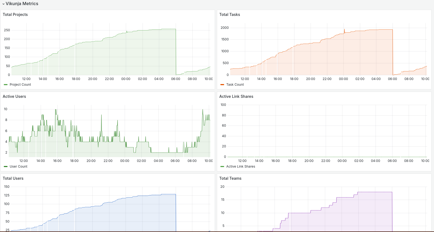Click the 8 axis label in Active Users
This screenshot has width=434, height=232.
point(6,120)
